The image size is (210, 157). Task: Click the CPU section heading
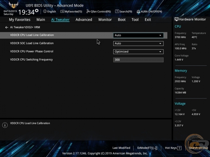click(x=178, y=26)
